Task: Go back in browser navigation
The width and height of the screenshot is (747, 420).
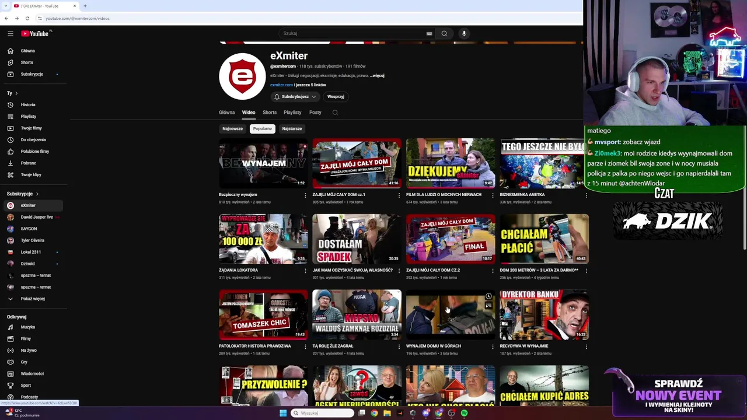Action: (6, 18)
